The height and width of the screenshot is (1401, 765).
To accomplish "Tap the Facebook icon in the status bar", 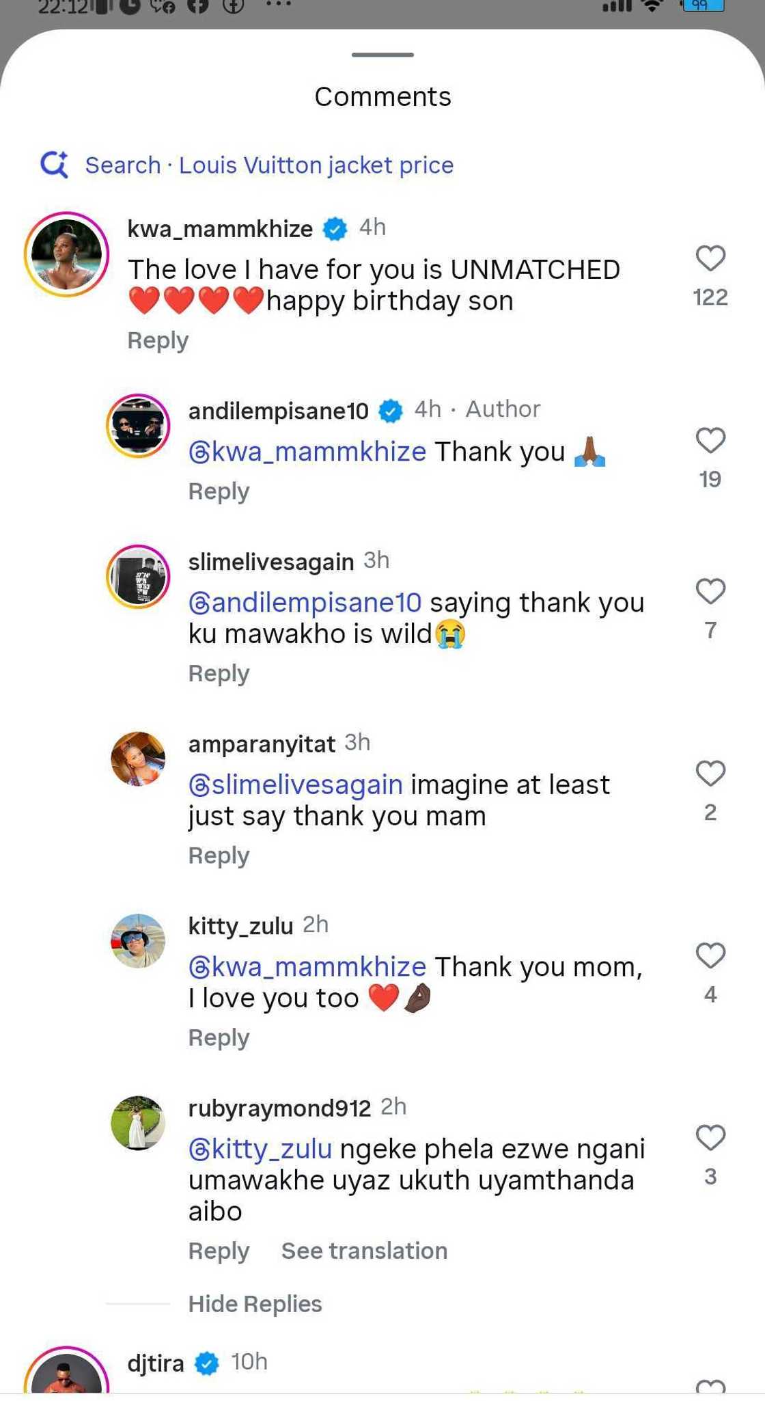I will point(197,8).
